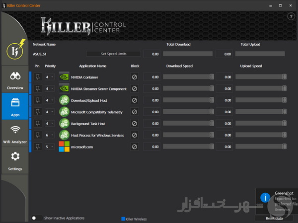Select the Apps sidebar tab
Viewport: 298px width, 223px height.
tap(15, 106)
